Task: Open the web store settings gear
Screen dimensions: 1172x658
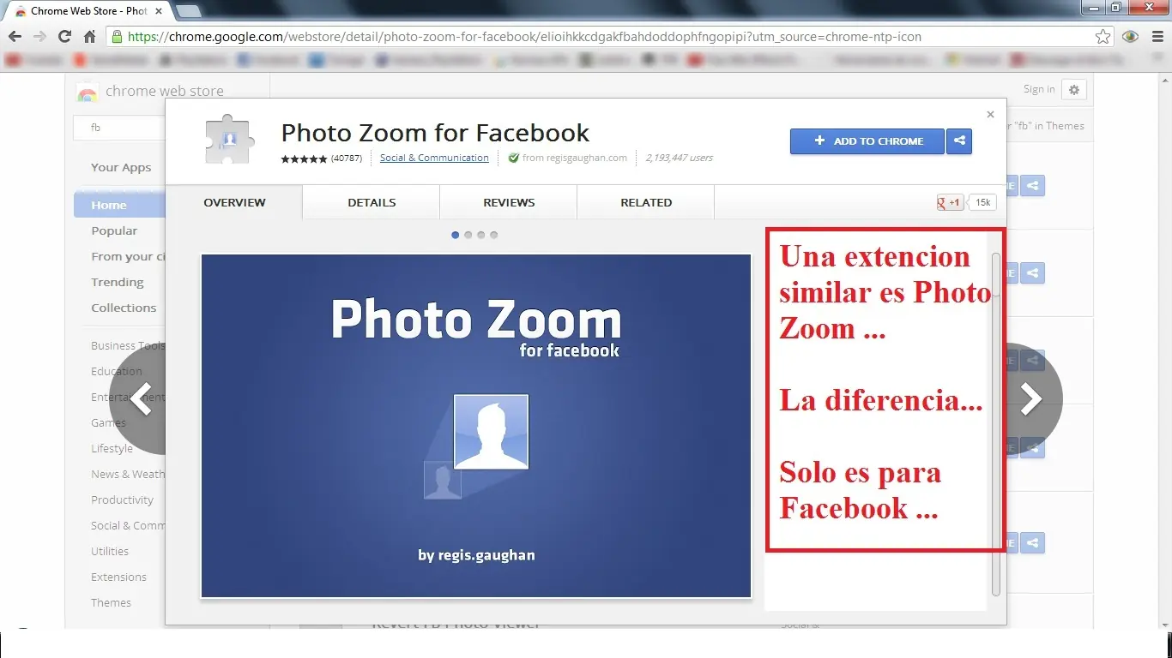Action: 1073,89
